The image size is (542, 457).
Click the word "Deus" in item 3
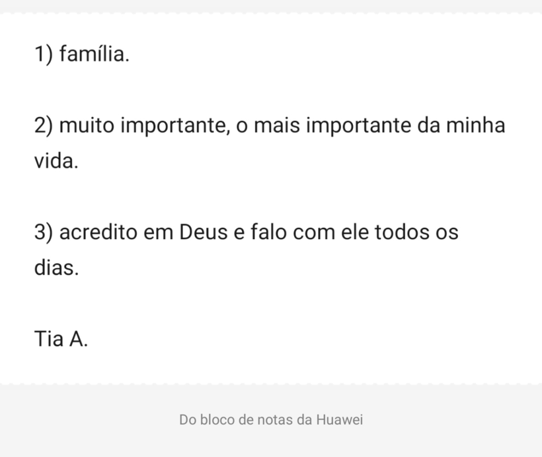[x=200, y=232]
